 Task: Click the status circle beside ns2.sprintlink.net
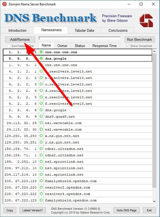point(41,161)
